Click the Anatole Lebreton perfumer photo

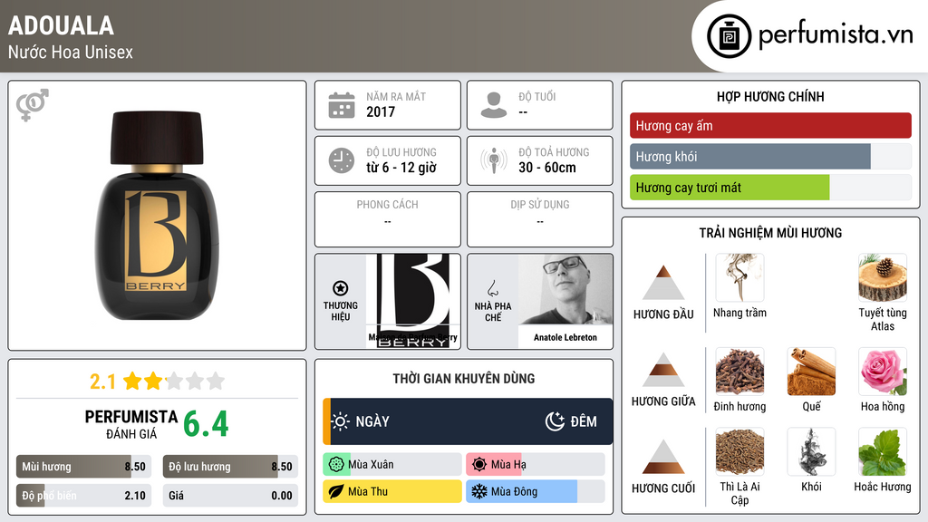click(565, 291)
